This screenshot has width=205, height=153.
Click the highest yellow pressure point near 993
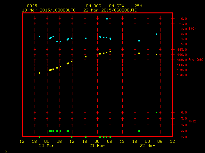click(x=110, y=52)
